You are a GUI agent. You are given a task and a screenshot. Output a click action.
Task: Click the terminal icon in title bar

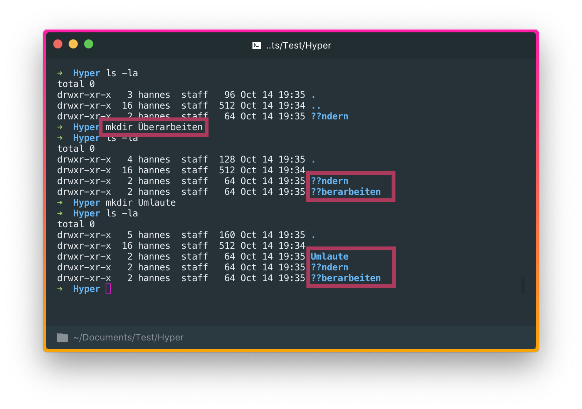tap(257, 46)
